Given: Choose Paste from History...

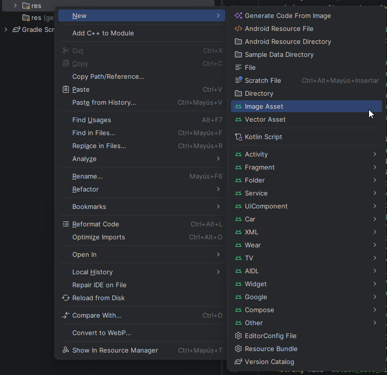Looking at the screenshot, I should click(142, 102).
